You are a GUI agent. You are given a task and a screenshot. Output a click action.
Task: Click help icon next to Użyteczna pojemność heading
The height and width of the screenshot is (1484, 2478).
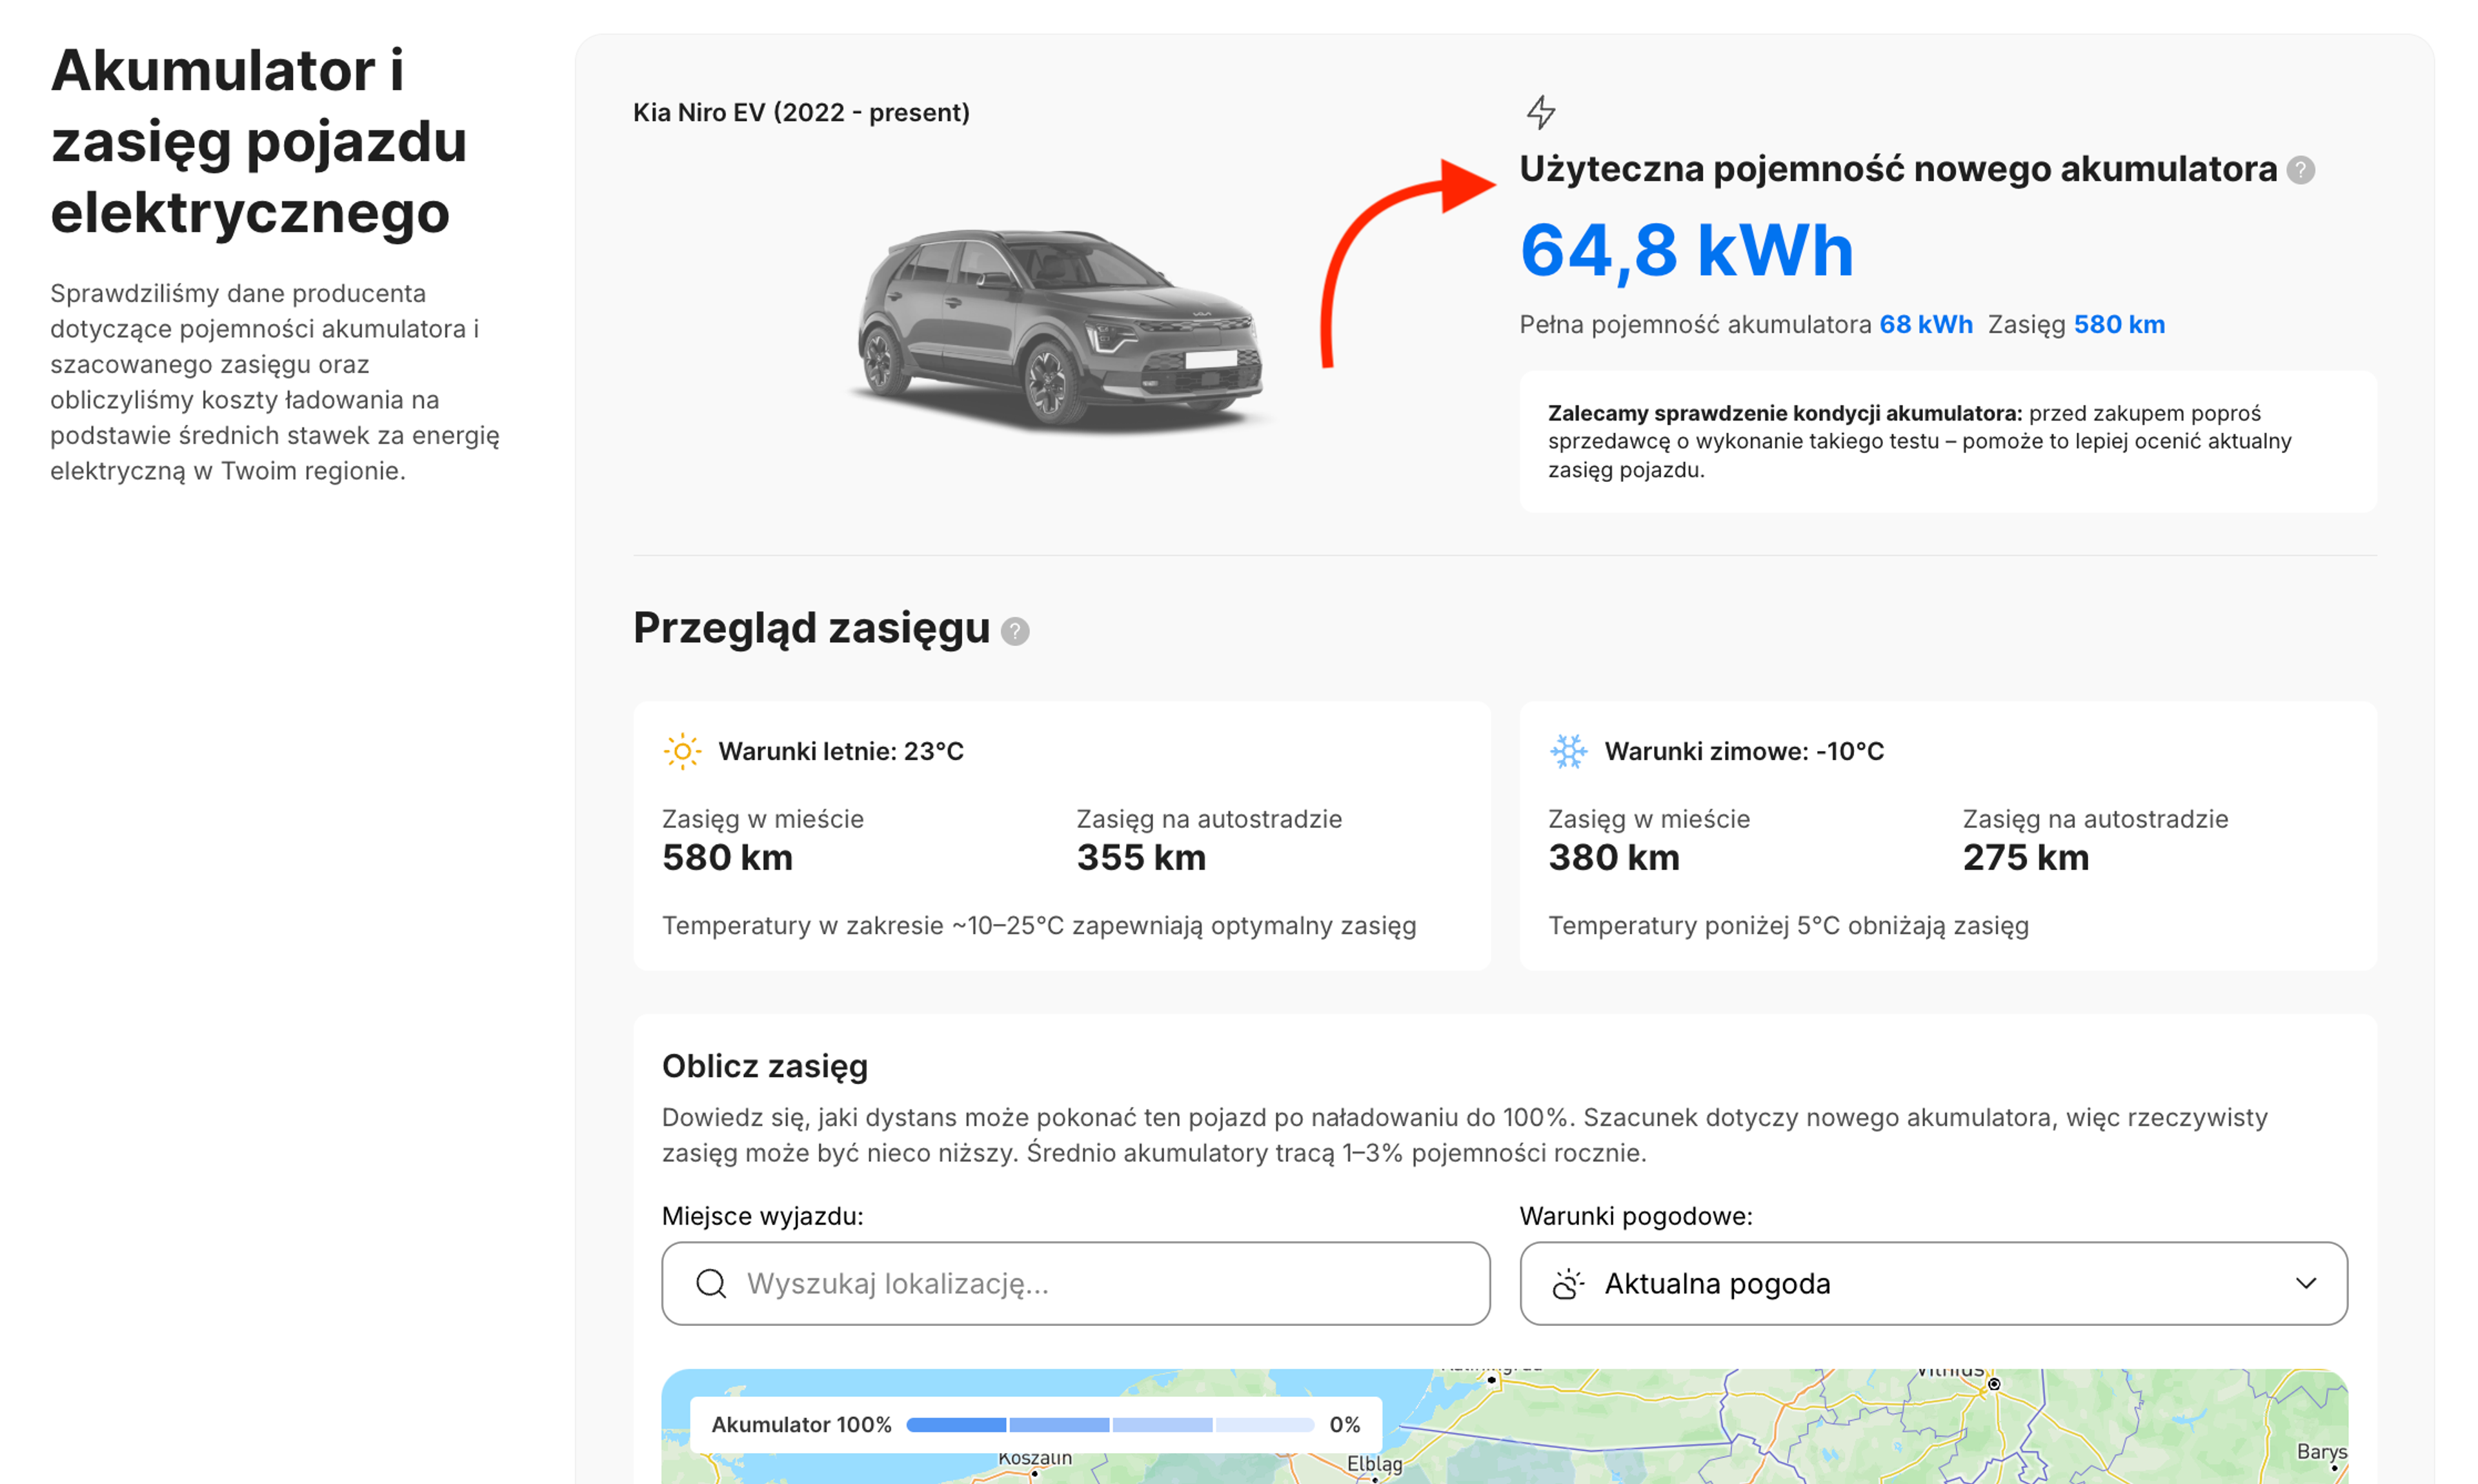[2300, 170]
